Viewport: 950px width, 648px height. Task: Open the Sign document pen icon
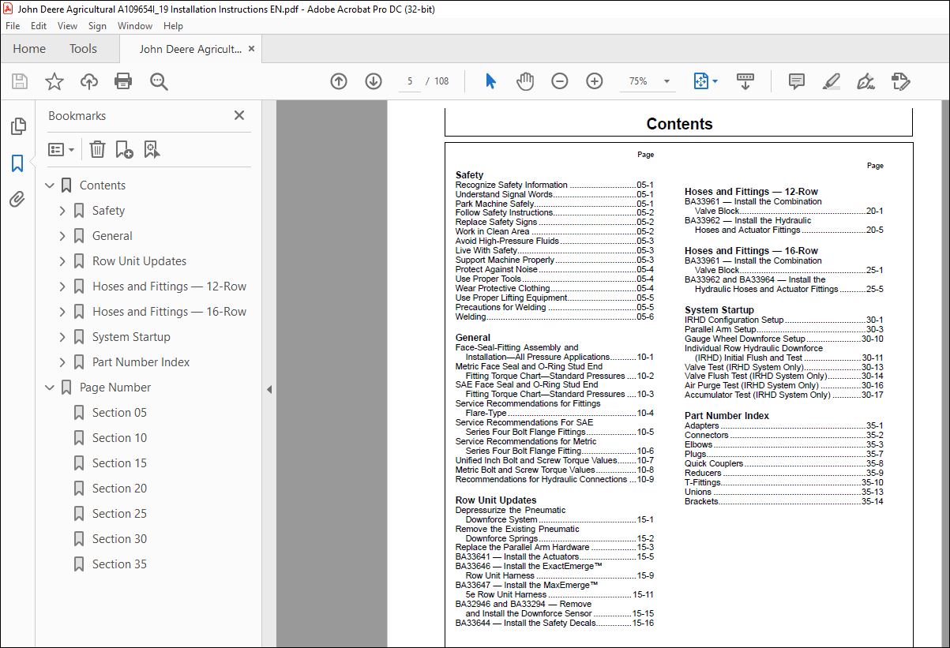(866, 81)
